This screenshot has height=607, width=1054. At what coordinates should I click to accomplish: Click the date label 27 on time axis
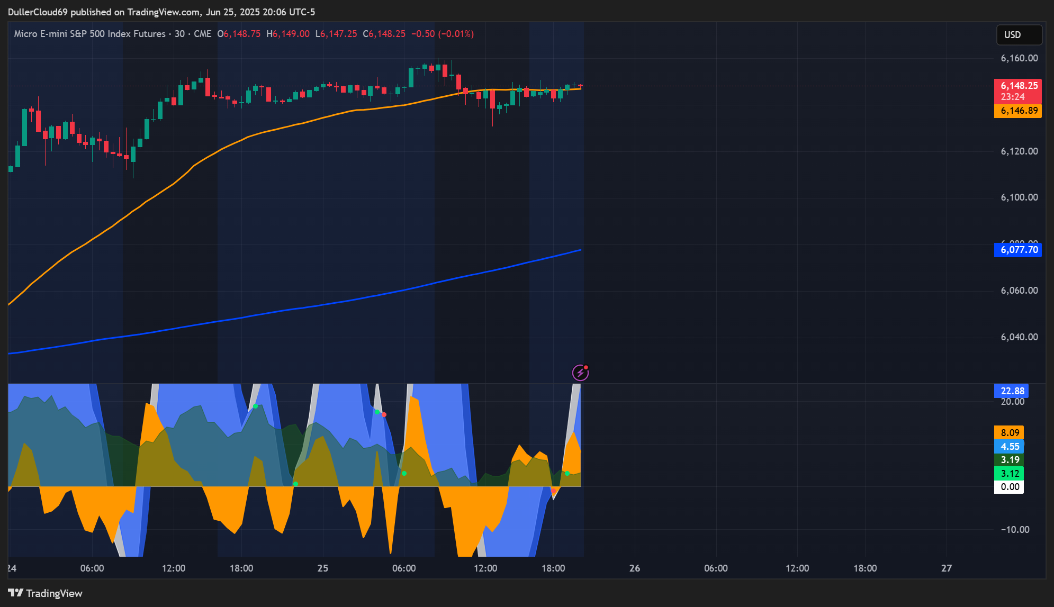pos(946,568)
